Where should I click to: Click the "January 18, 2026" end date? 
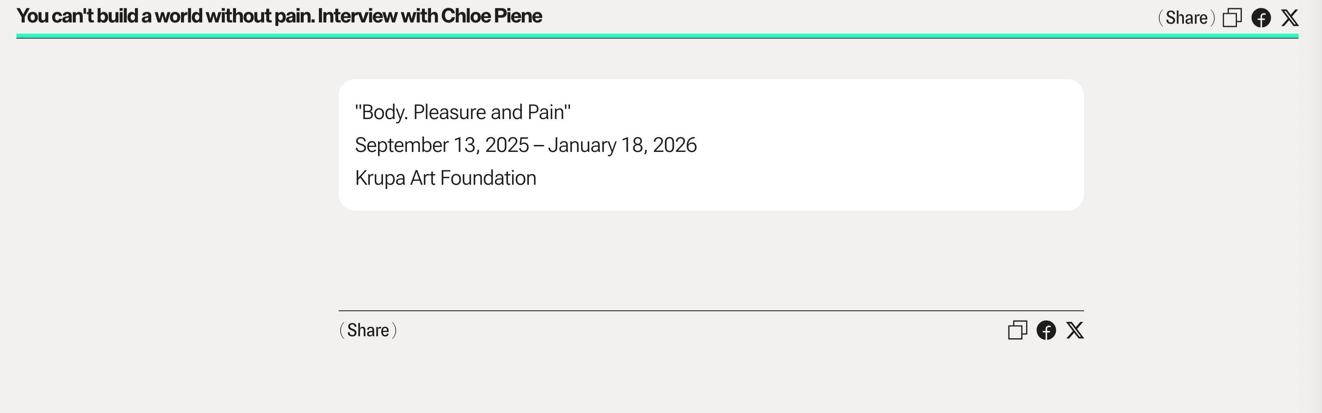pyautogui.click(x=622, y=145)
